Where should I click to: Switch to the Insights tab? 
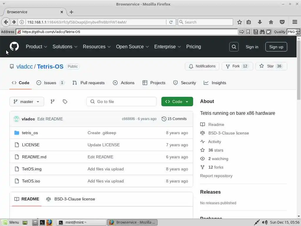(215, 83)
